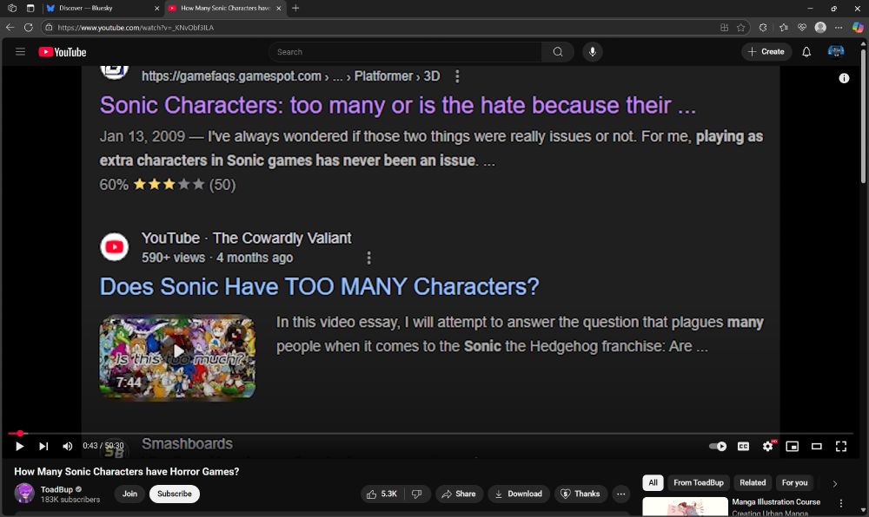Screen dimensions: 869x517
Task: Close the Discover — Bluesky tab
Action: [x=156, y=9]
